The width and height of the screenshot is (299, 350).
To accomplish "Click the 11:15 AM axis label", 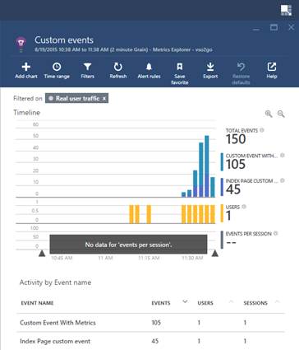I will [x=149, y=258].
